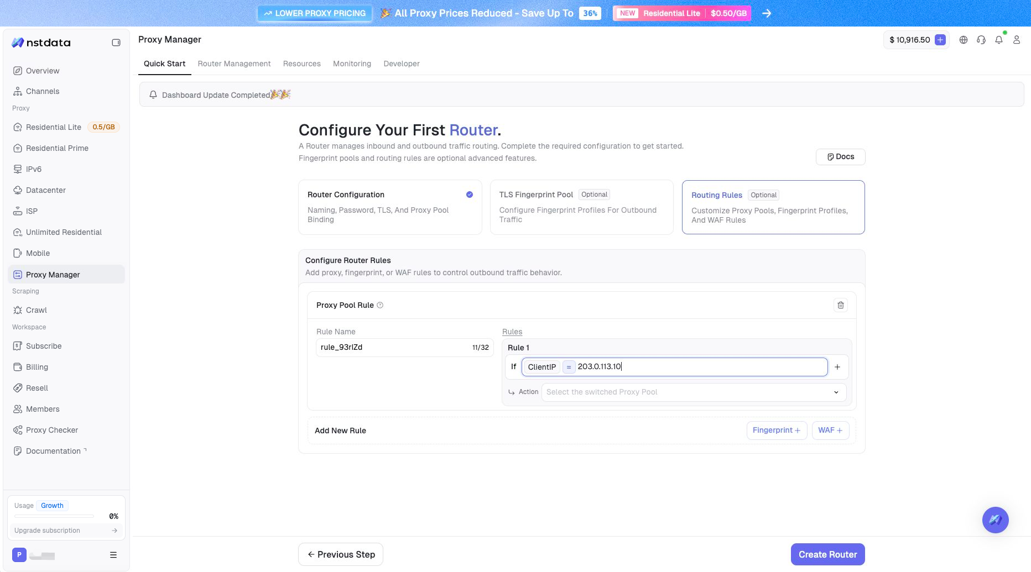This screenshot has height=572, width=1031.
Task: Go back with Previous Step
Action: (x=341, y=554)
